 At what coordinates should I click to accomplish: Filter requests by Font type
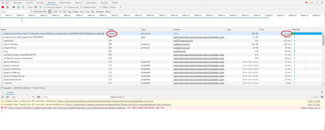tap(82, 12)
